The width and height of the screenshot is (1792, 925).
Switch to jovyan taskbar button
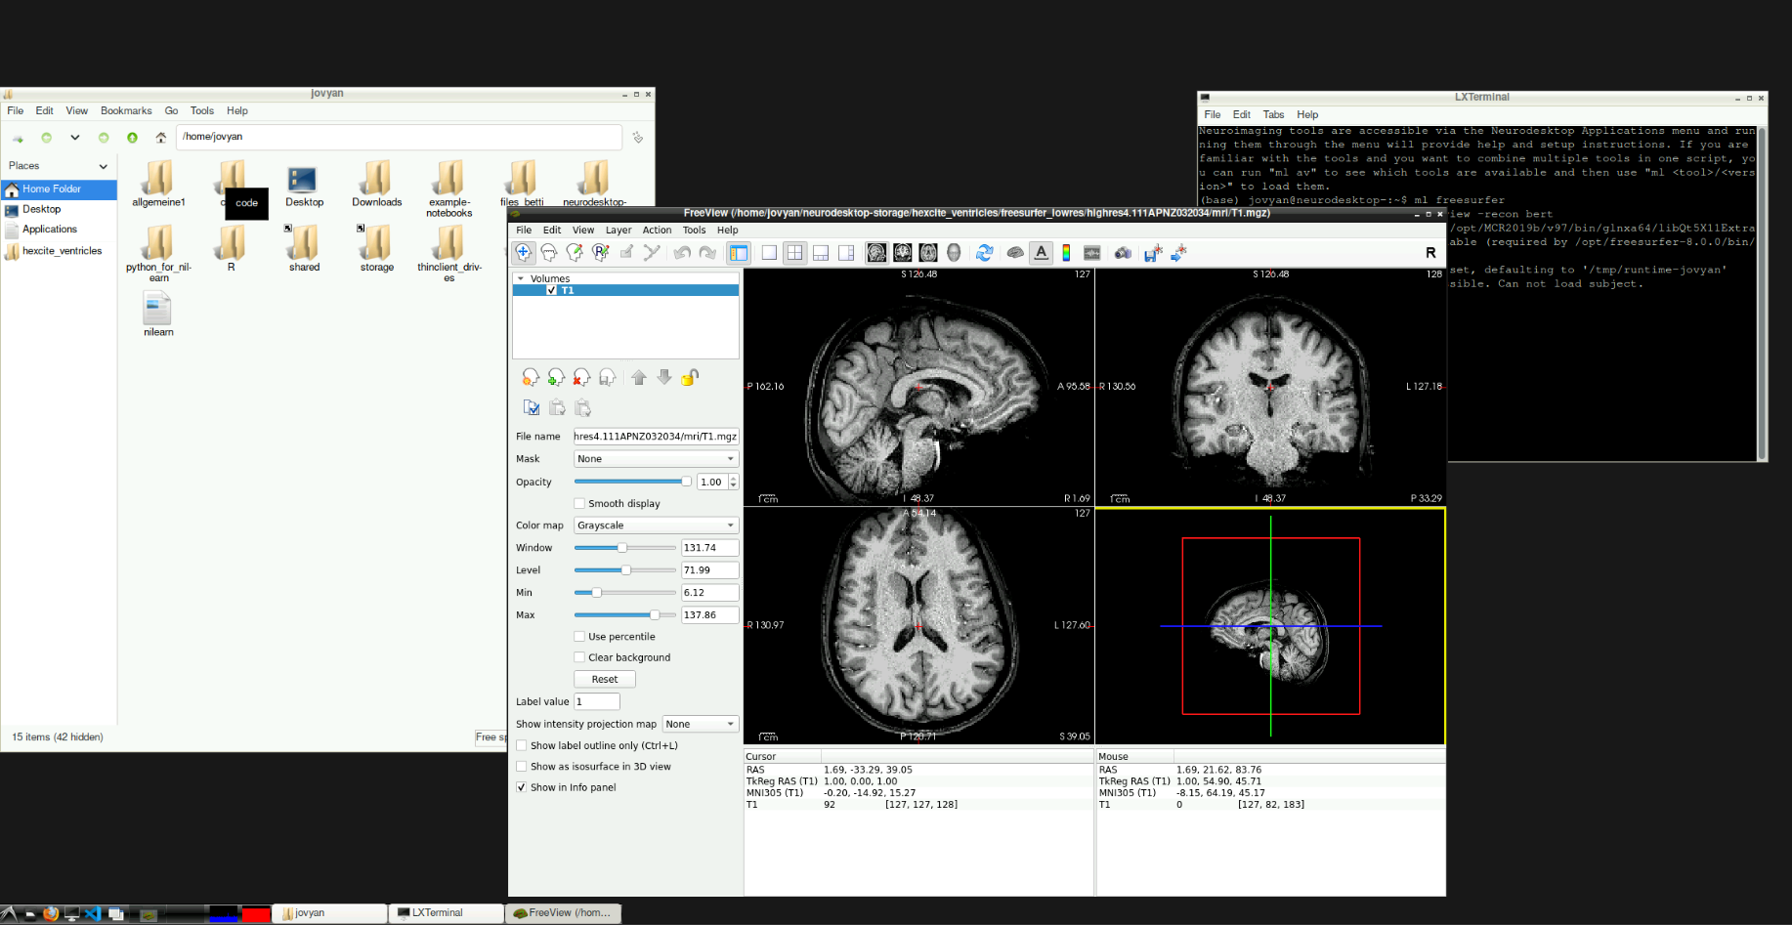click(329, 913)
